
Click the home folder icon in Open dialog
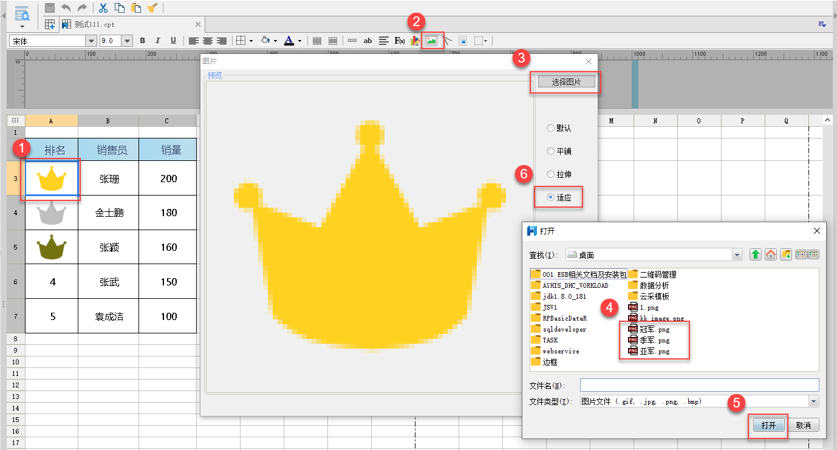click(770, 254)
